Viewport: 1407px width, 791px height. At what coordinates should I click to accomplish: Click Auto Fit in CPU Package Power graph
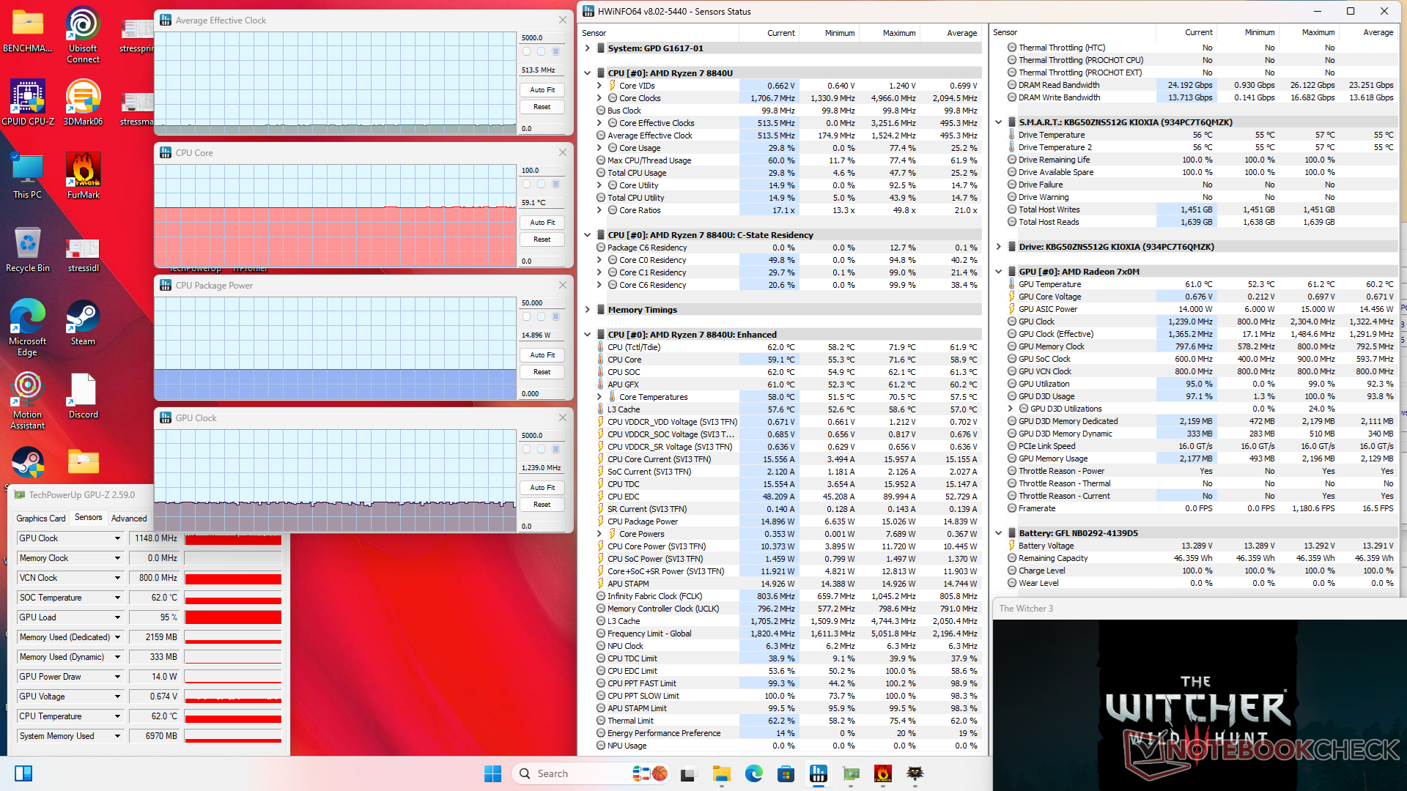(542, 355)
